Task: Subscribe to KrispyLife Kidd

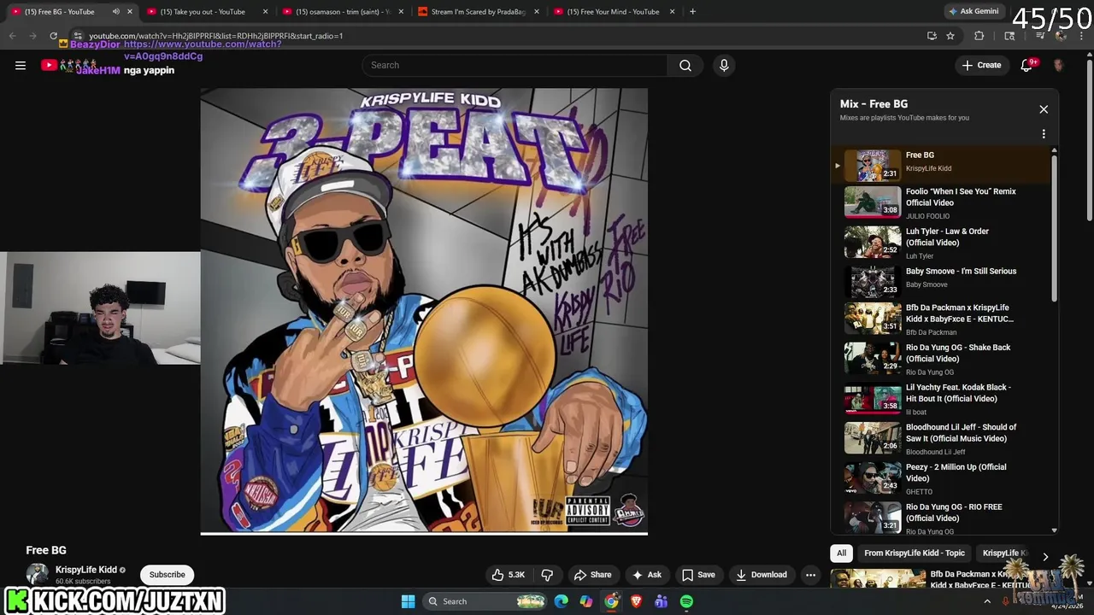Action: pos(168,575)
